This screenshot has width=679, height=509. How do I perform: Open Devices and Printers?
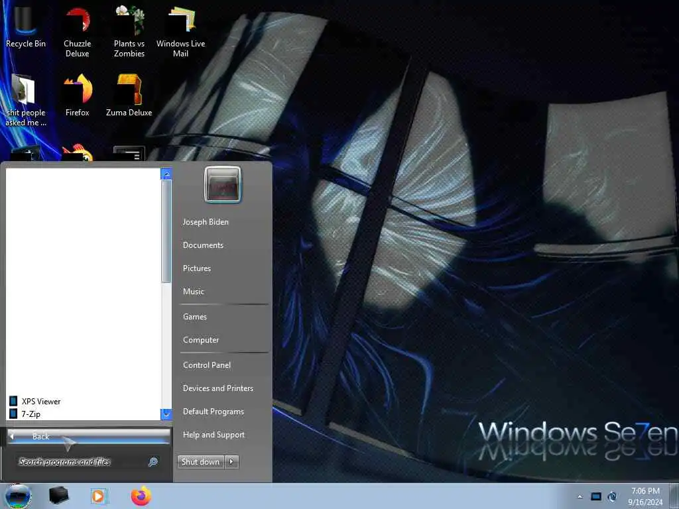[x=217, y=388]
